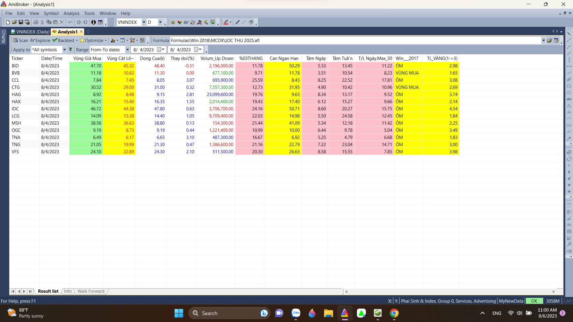Expand the Backtest dropdown arrow

pos(77,40)
